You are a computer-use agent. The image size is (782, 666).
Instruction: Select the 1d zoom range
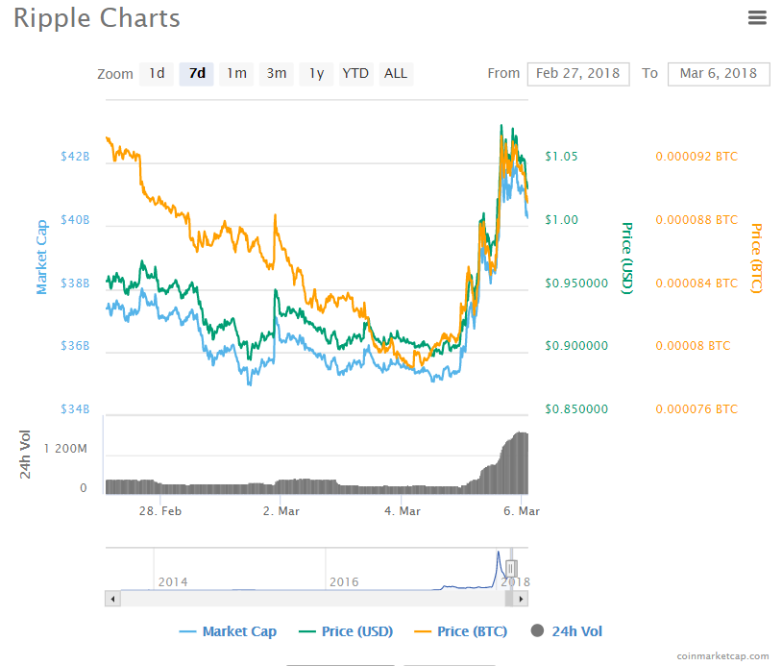coord(157,73)
